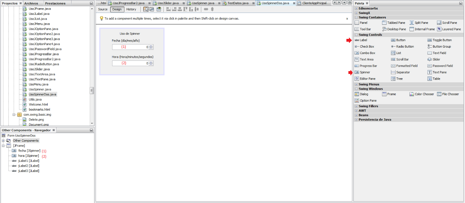Screen dimensions: 465x203
Task: Pick Tree component from palette
Action: pyautogui.click(x=397, y=79)
